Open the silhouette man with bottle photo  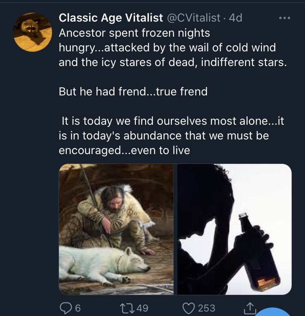coord(234,229)
